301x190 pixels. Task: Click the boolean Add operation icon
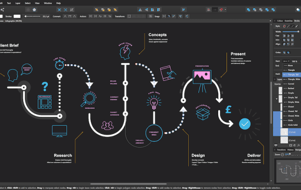point(248,9)
